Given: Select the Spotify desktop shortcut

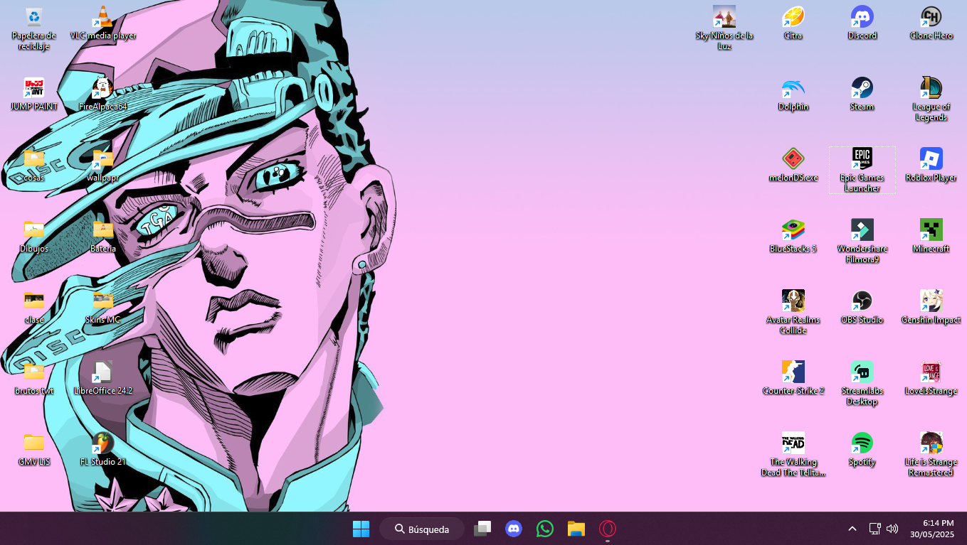Looking at the screenshot, I should click(862, 450).
